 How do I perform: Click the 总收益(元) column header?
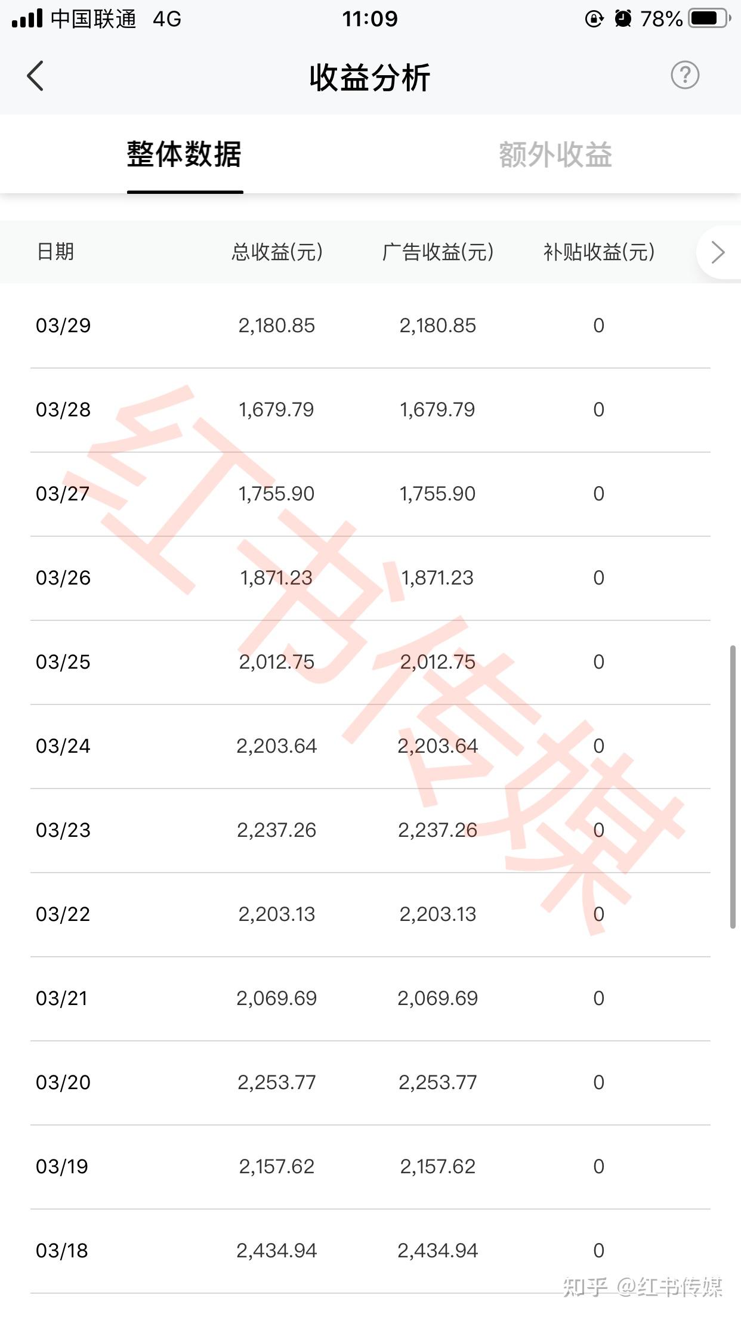click(277, 252)
